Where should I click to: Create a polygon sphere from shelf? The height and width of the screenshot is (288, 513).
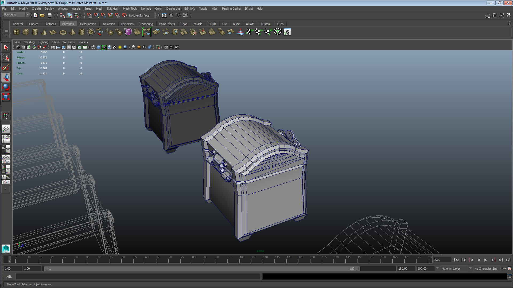(x=16, y=32)
